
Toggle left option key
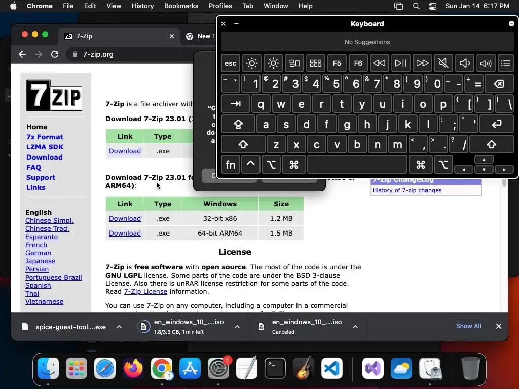[x=271, y=165]
